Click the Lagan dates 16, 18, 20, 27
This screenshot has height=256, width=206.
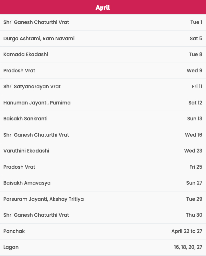[188, 247]
